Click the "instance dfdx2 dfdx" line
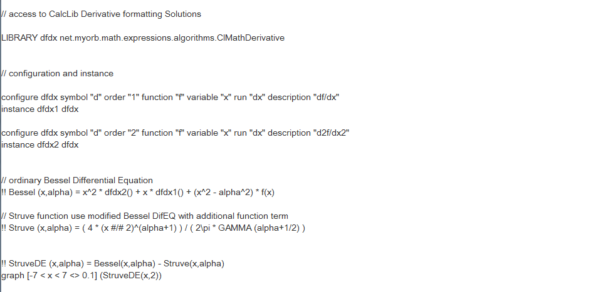This screenshot has width=603, height=292. pyautogui.click(x=40, y=145)
